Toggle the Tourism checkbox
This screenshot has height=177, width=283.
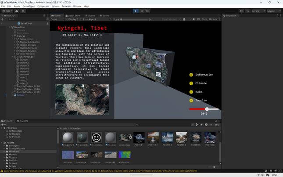191,101
